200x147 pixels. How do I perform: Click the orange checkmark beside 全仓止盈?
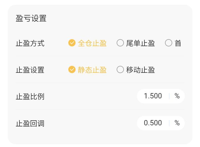tap(72, 43)
